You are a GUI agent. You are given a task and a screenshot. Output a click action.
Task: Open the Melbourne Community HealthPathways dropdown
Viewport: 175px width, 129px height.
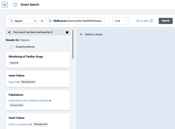tap(77, 21)
